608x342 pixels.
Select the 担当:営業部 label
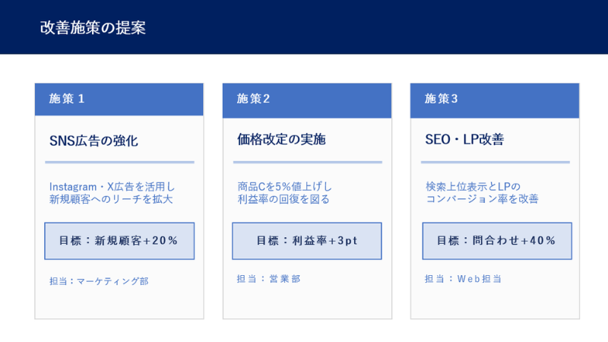pyautogui.click(x=269, y=279)
